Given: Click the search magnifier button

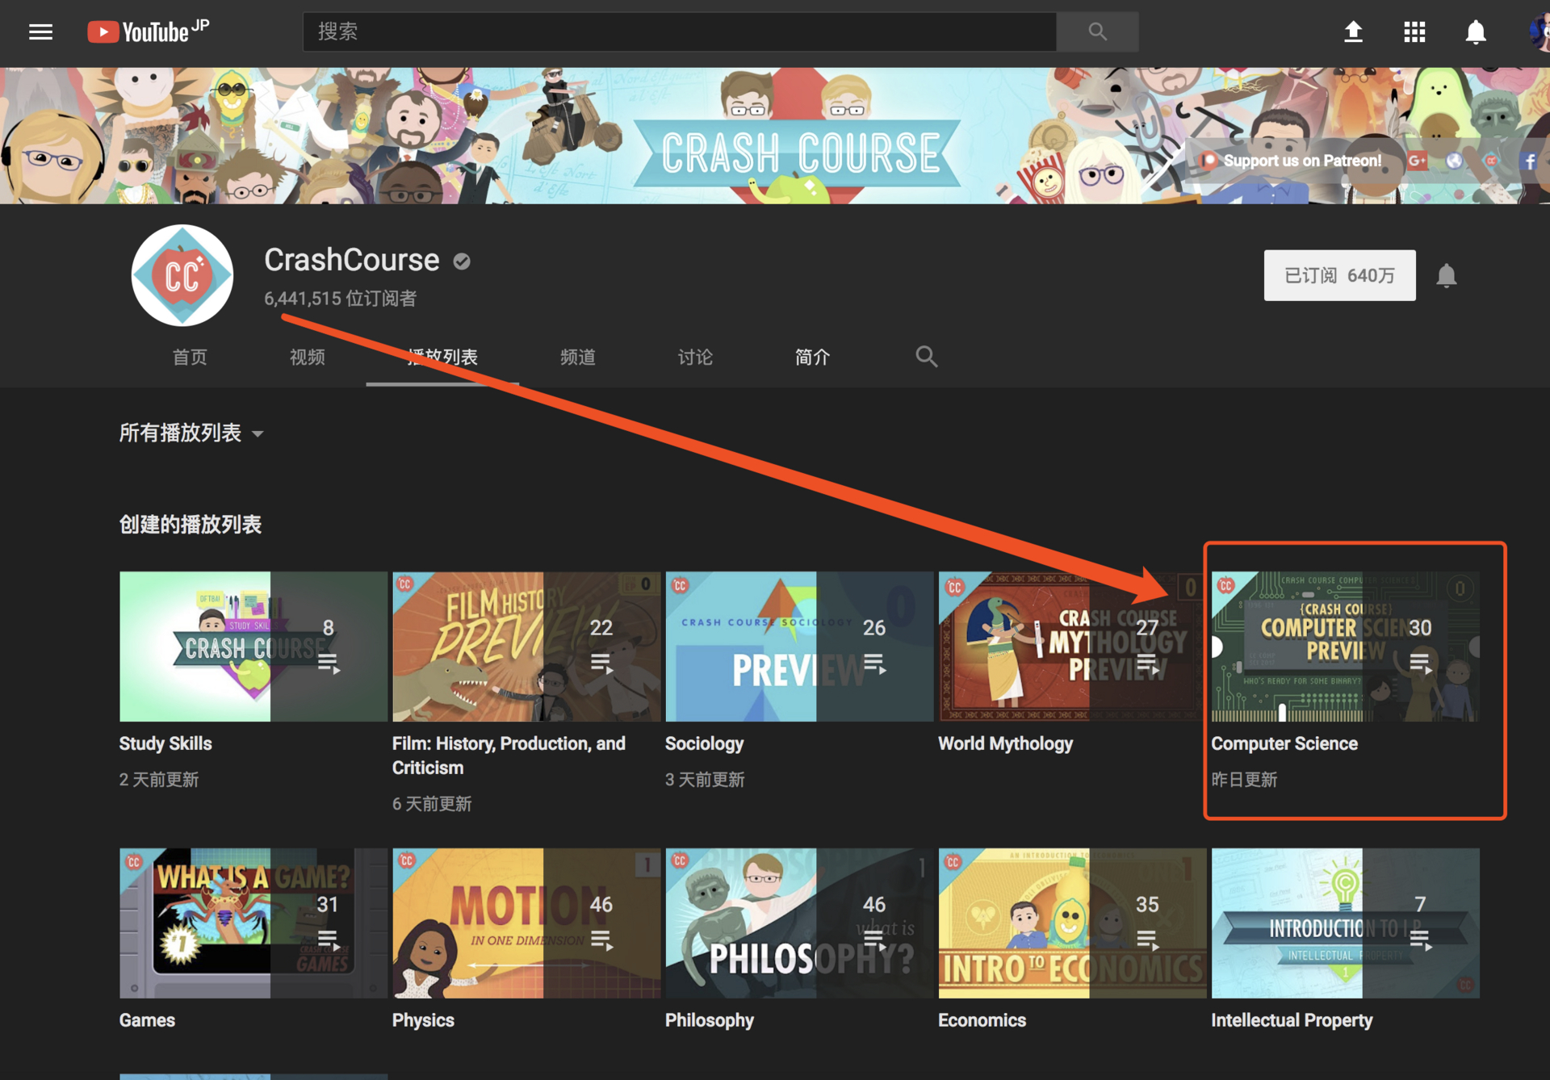Looking at the screenshot, I should tap(1097, 31).
